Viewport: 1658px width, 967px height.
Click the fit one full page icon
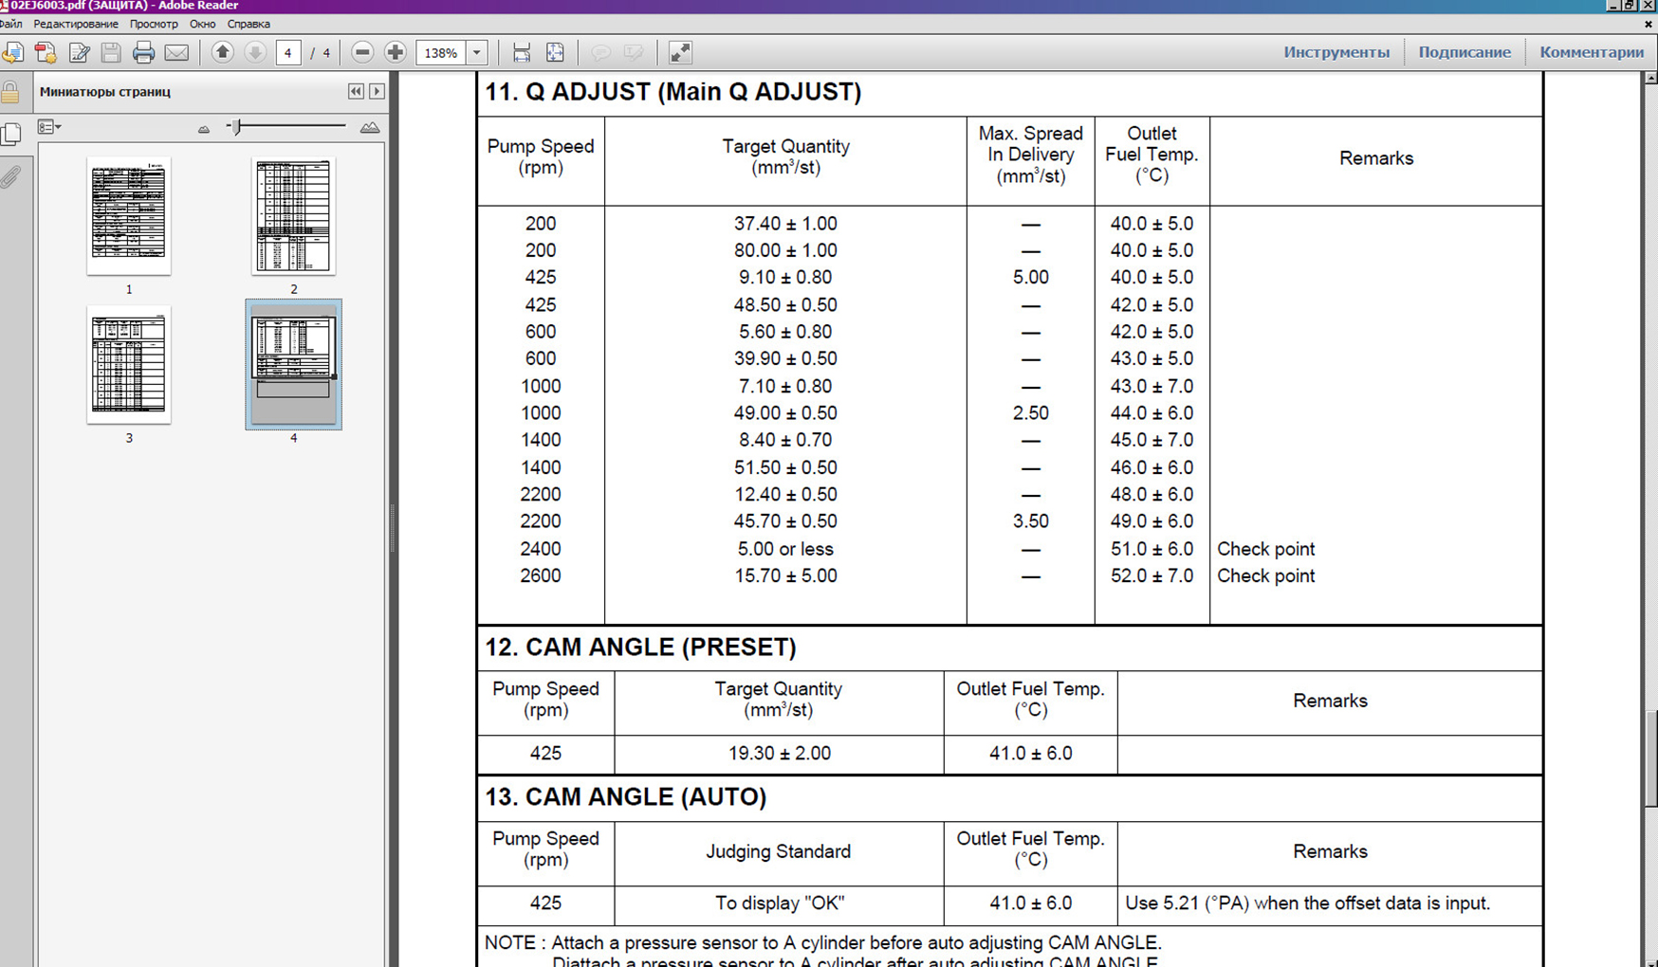pos(555,53)
